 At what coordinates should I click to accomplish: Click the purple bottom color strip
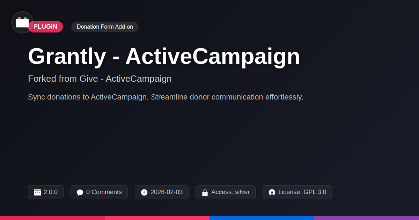[x=367, y=218]
